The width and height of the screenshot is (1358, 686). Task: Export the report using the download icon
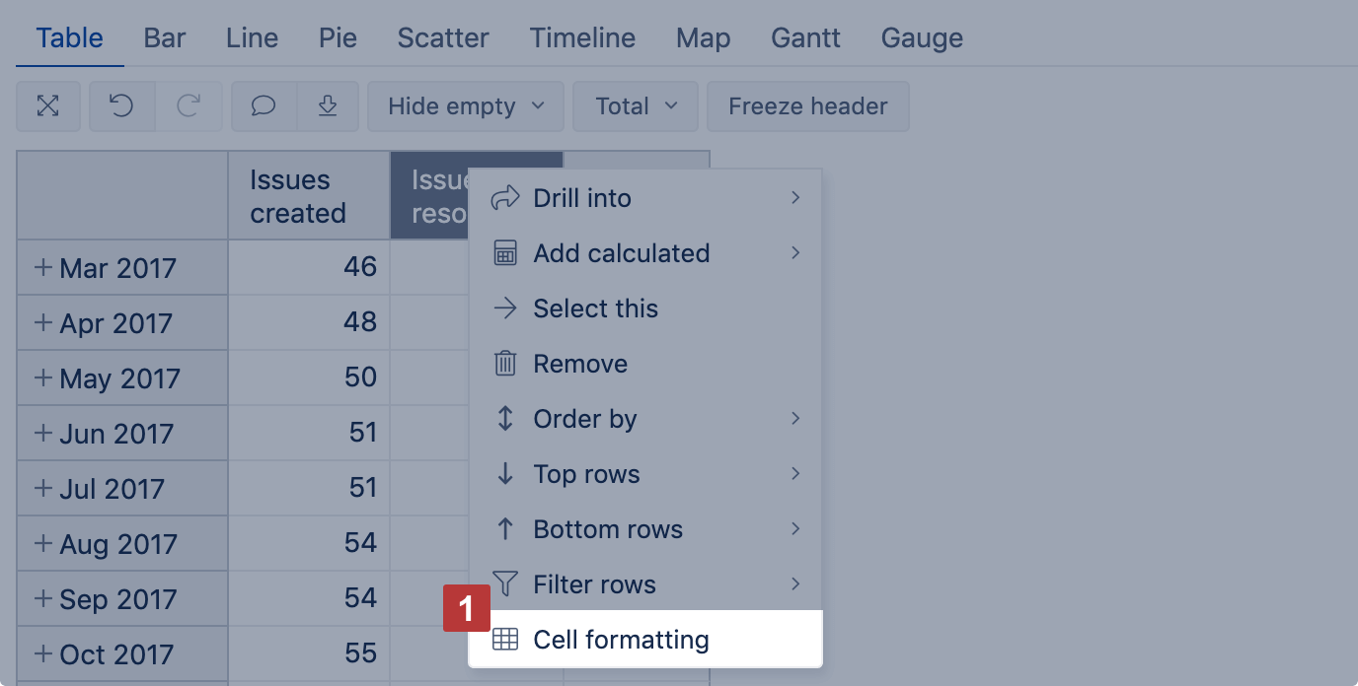[327, 105]
